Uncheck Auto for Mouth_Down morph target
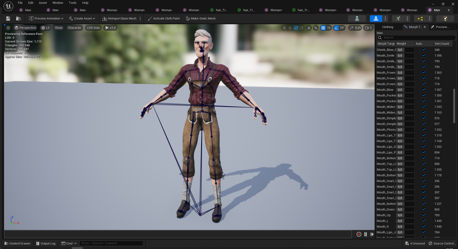The width and height of the screenshot is (458, 249). [424, 210]
